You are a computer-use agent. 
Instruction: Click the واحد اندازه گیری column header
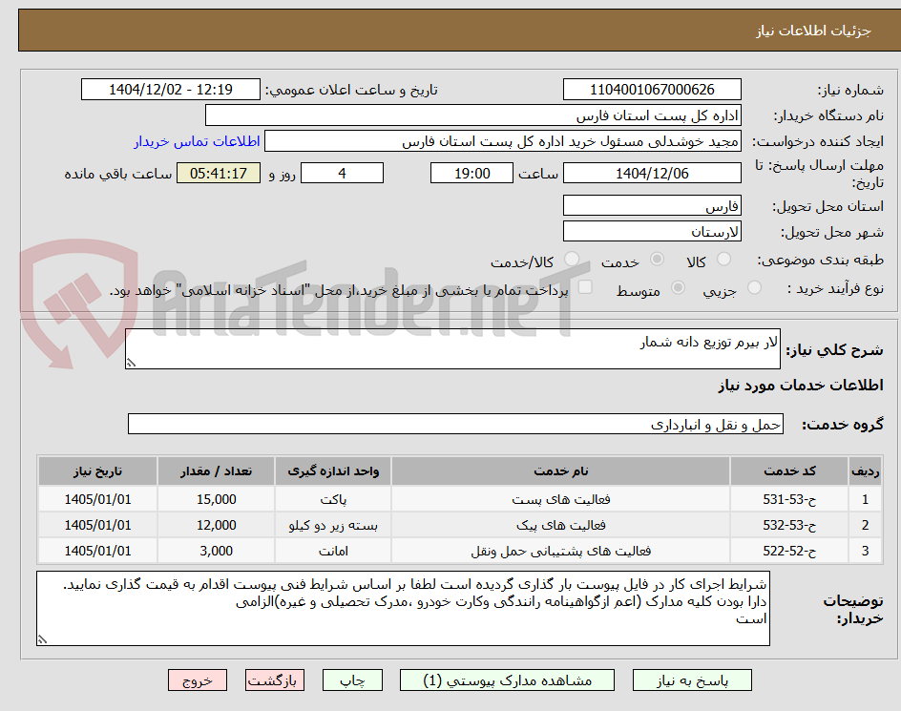333,471
